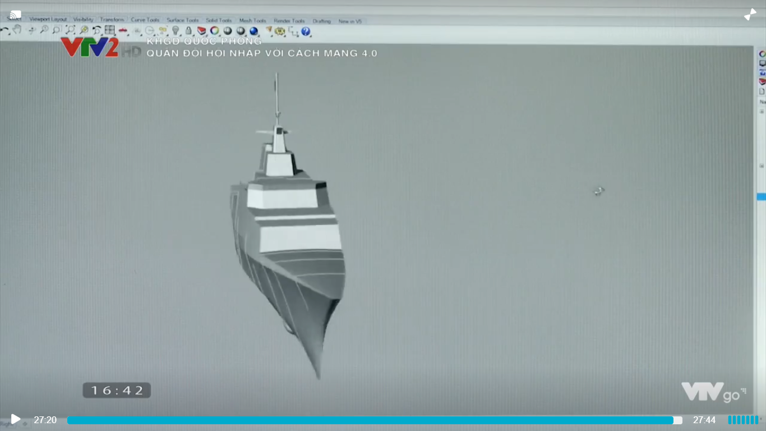Open the color wheel properties icon
766x431 pixels.
[x=215, y=31]
